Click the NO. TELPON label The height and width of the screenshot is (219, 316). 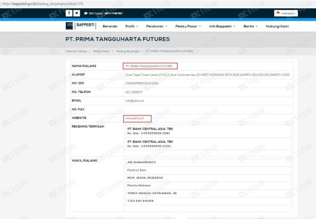pyautogui.click(x=81, y=92)
